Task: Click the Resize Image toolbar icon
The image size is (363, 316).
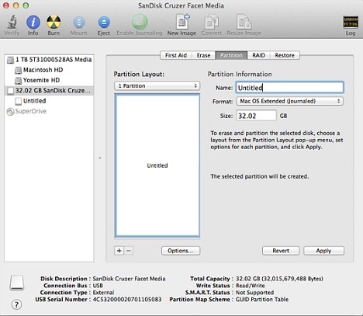Action: tap(244, 22)
